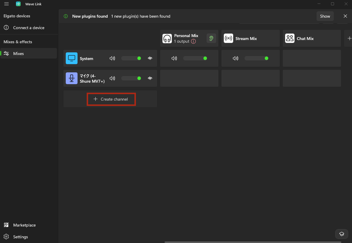The width and height of the screenshot is (352, 243).
Task: Click the Personal Mix title
Action: 186,36
